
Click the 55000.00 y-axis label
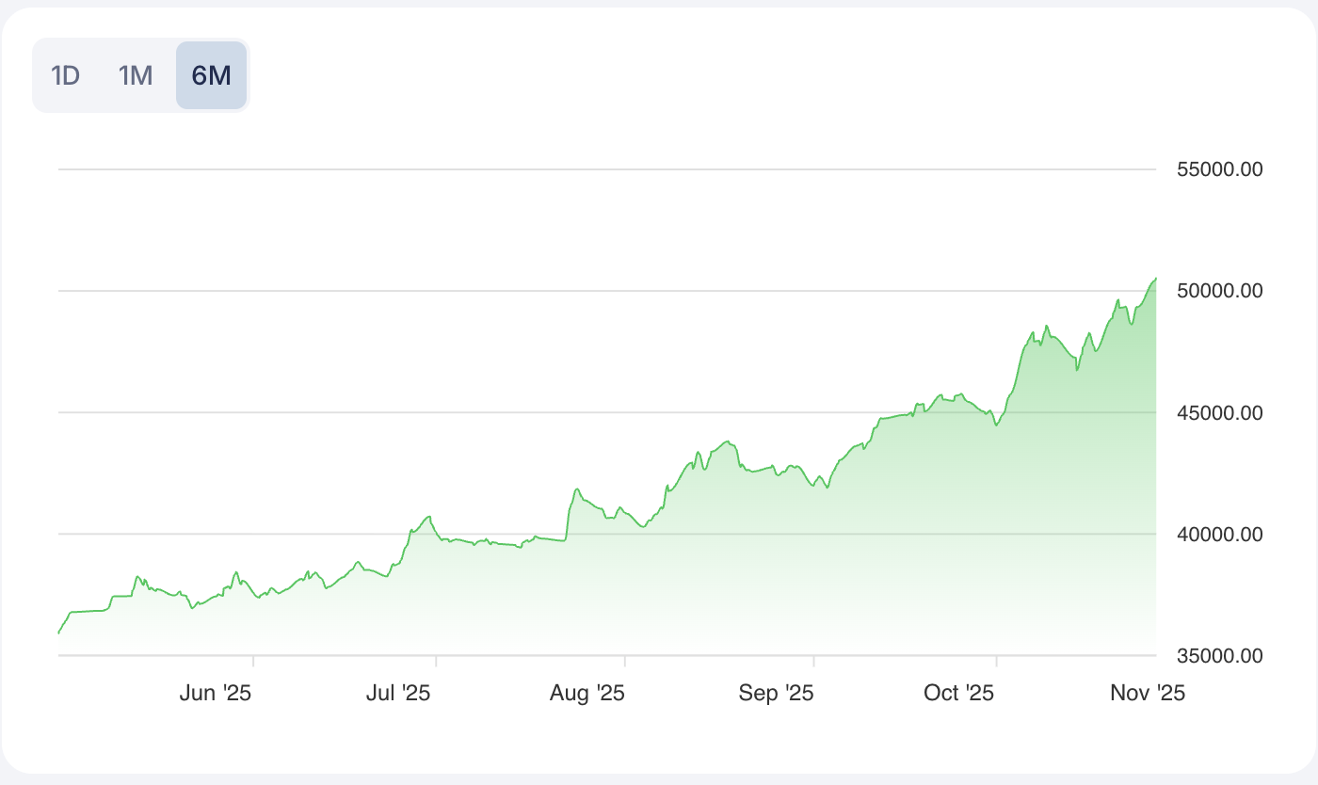click(1219, 169)
